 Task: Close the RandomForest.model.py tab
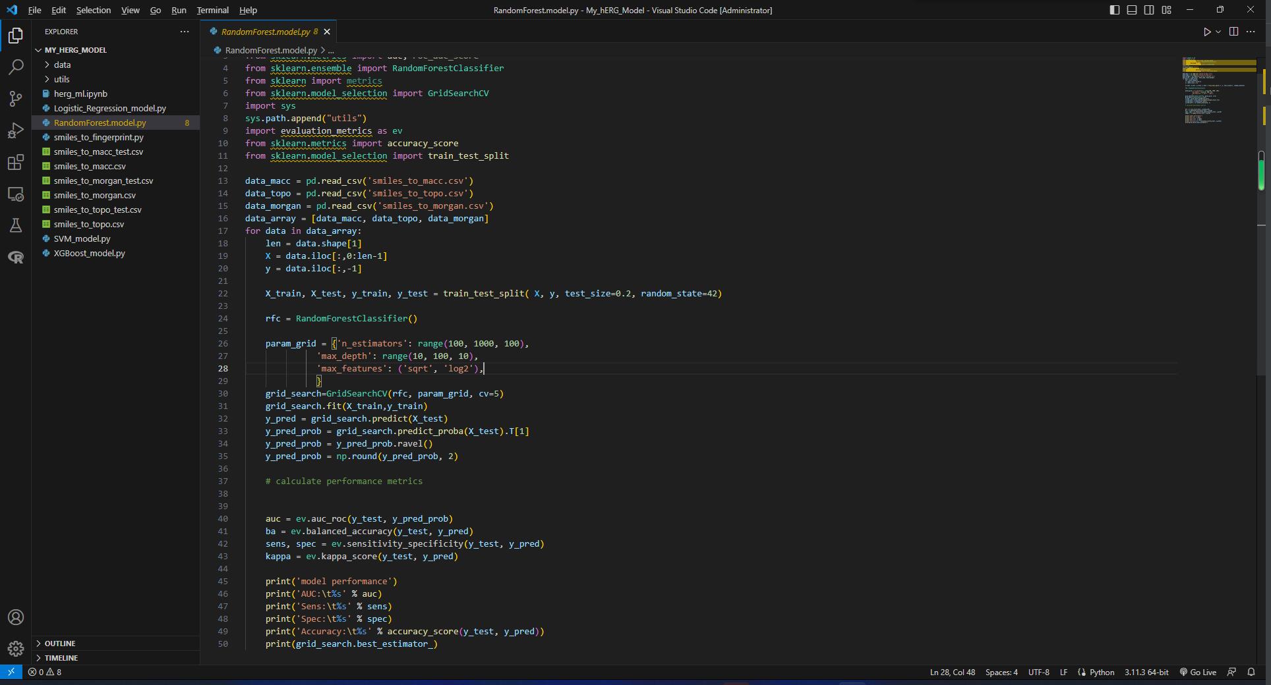point(327,32)
